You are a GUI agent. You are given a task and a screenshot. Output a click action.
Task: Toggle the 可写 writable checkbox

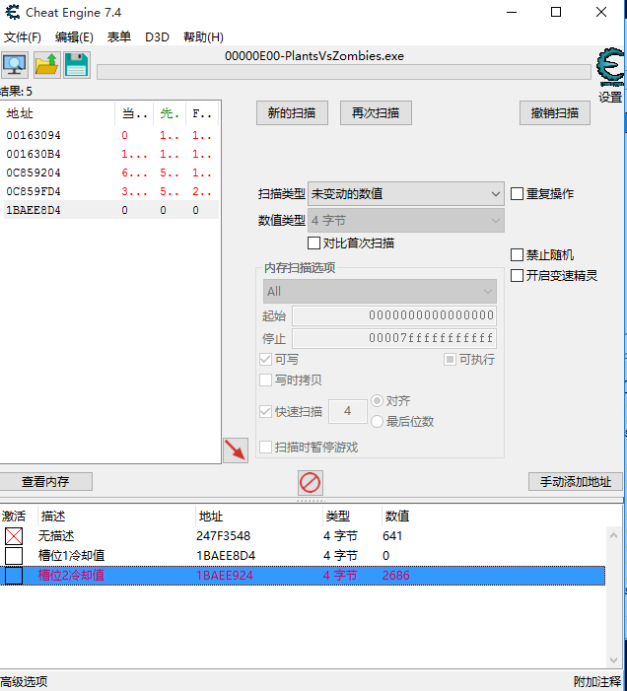click(265, 360)
